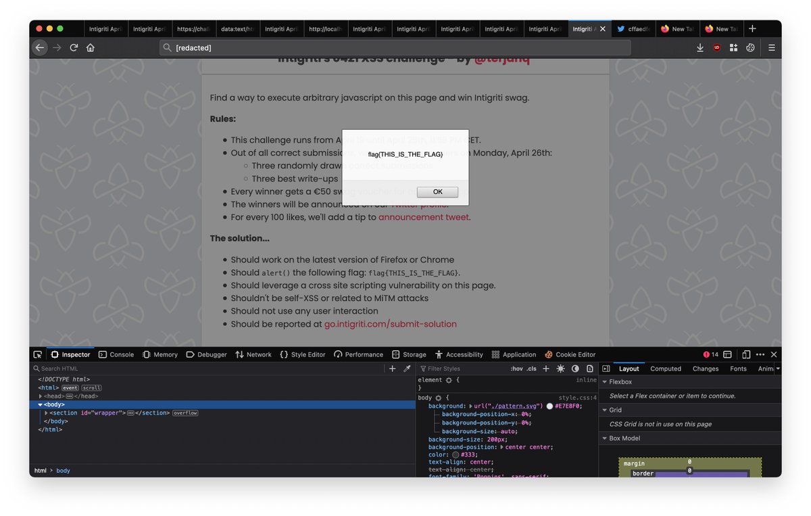This screenshot has height=516, width=811.
Task: Open the go.intigriti.com/submit-solution link
Action: tap(390, 324)
